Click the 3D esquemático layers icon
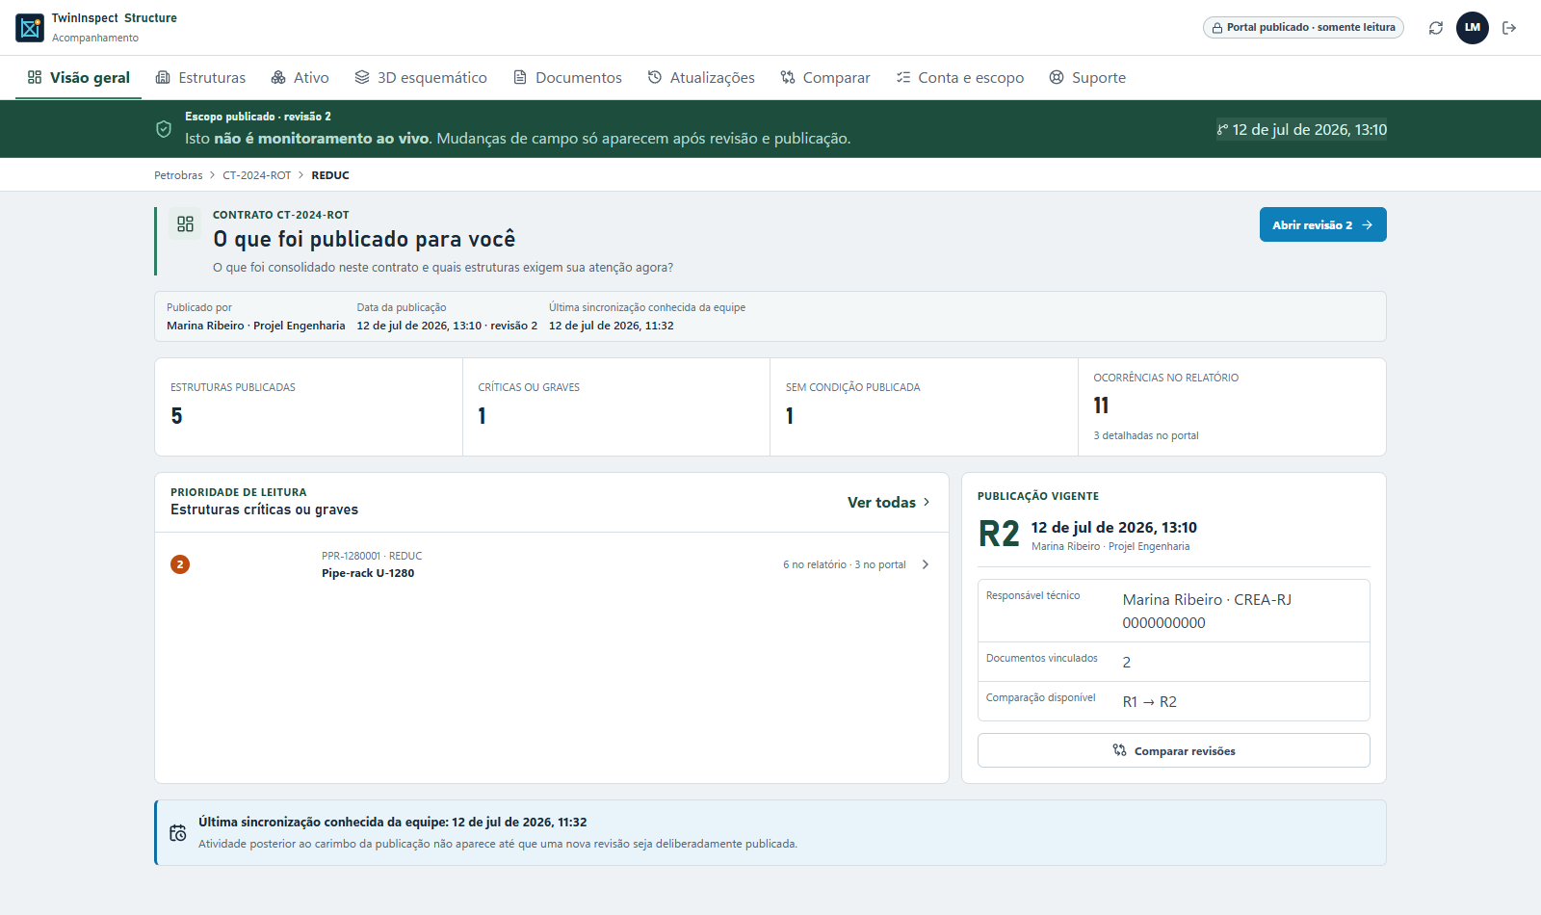 coord(362,77)
